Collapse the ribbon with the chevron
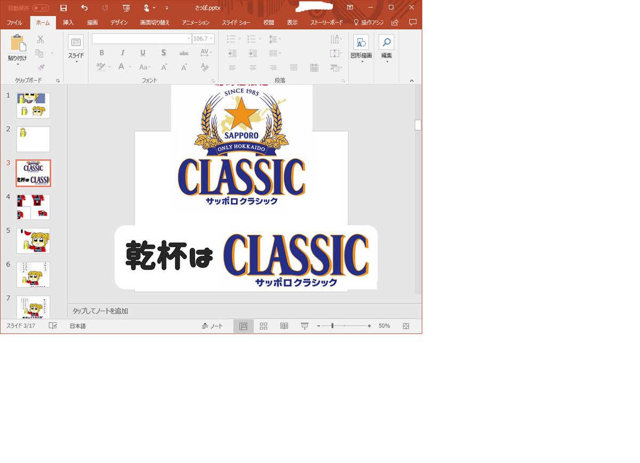 (x=411, y=80)
